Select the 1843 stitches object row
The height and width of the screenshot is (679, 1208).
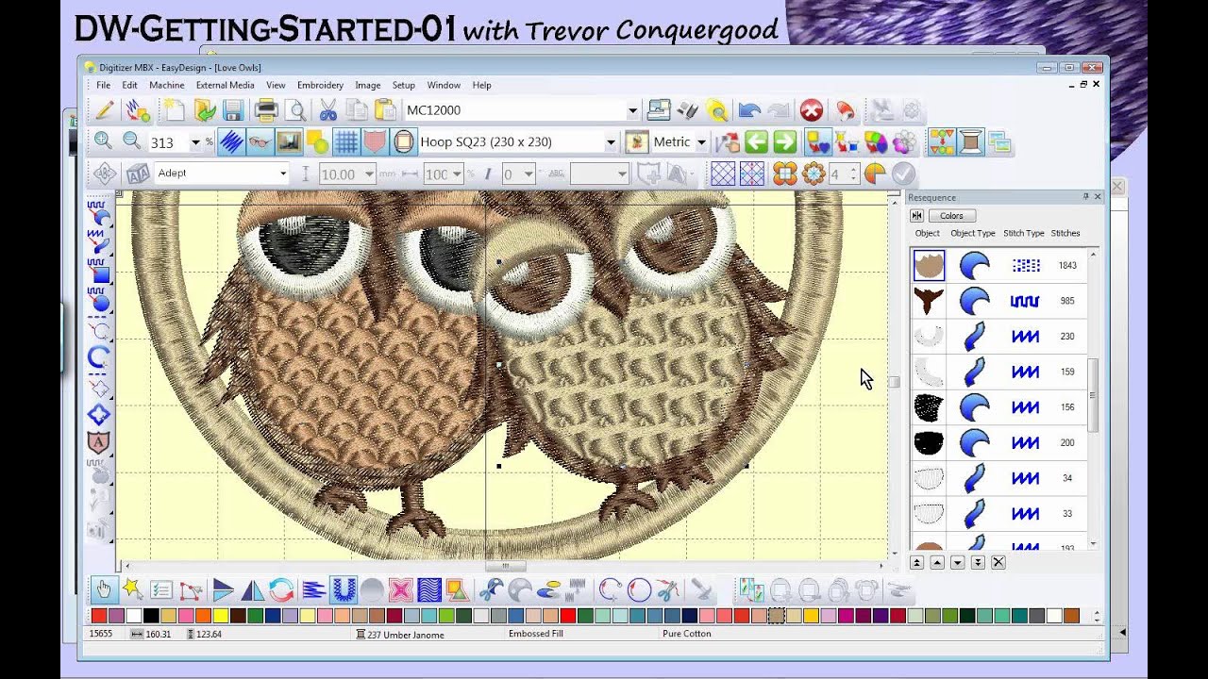pos(998,265)
